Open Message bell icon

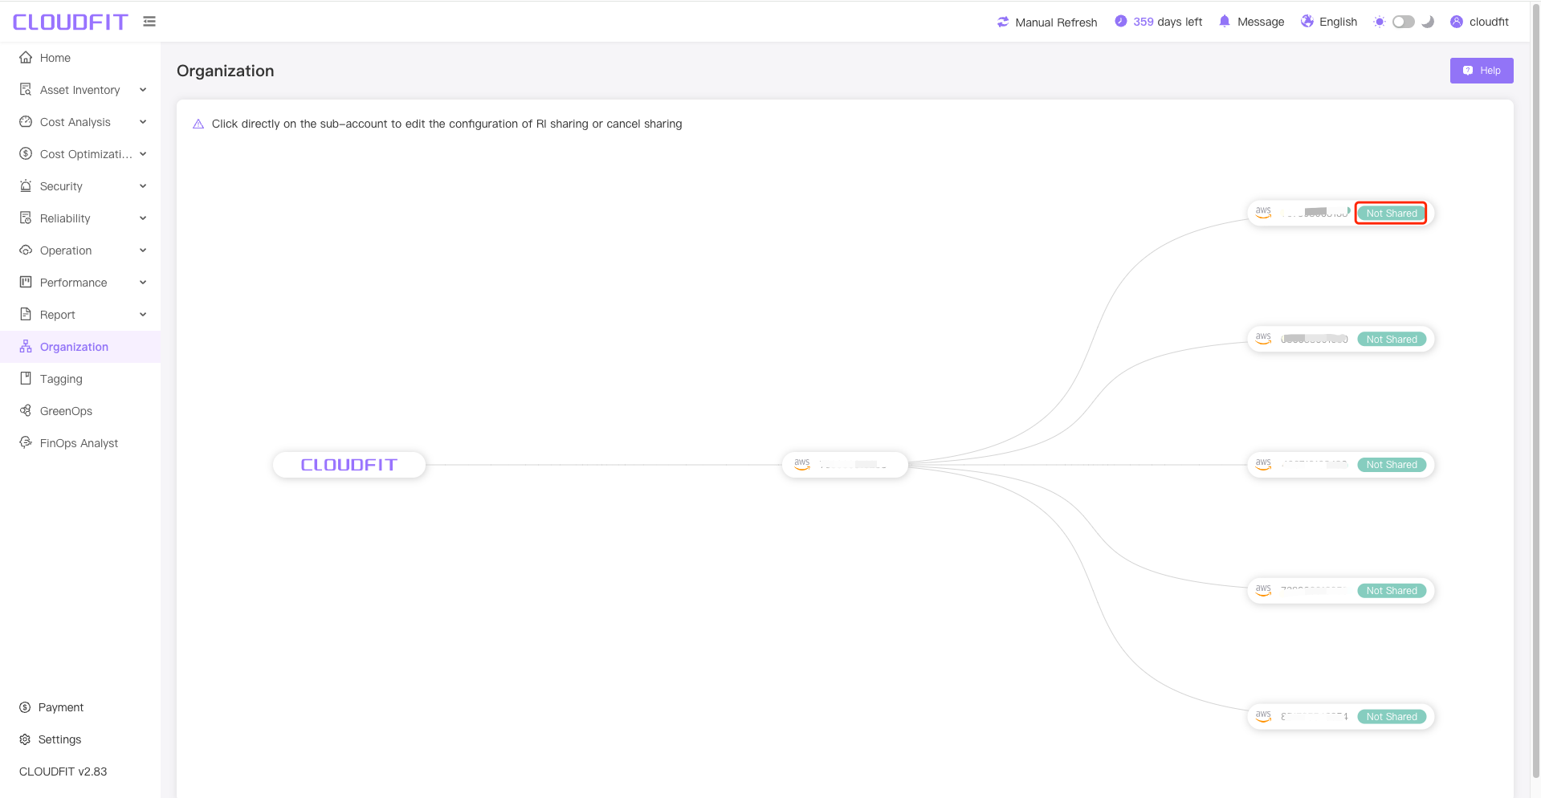[1225, 22]
